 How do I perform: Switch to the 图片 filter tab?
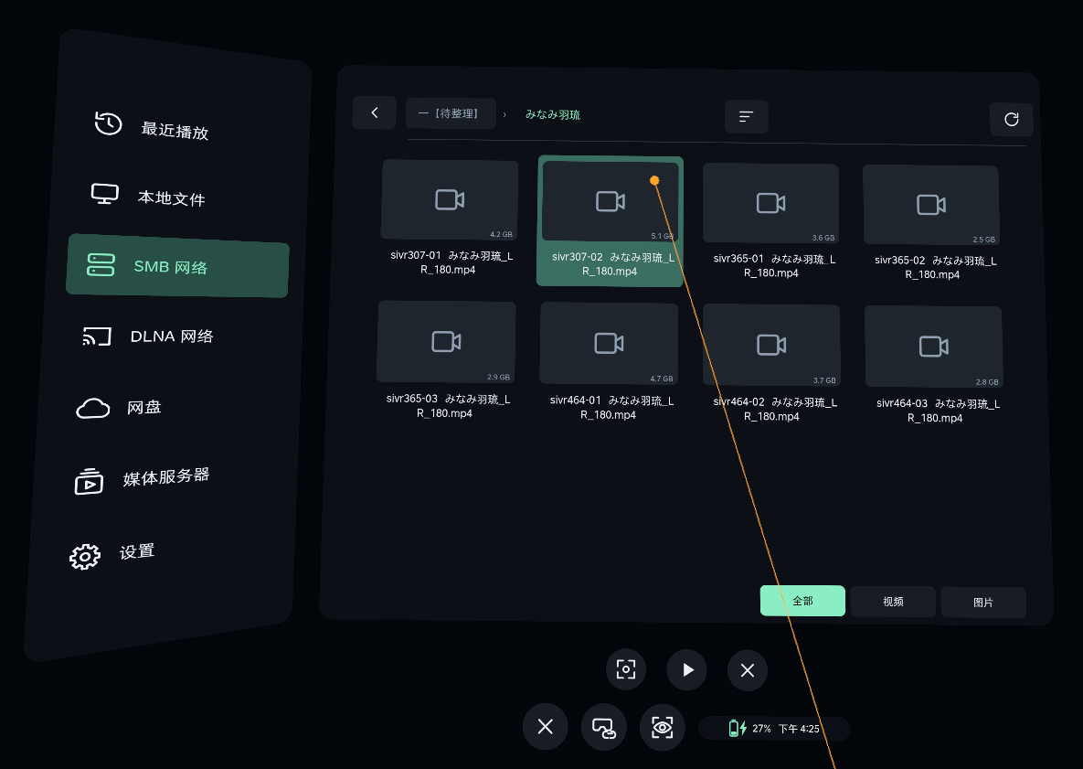[983, 603]
